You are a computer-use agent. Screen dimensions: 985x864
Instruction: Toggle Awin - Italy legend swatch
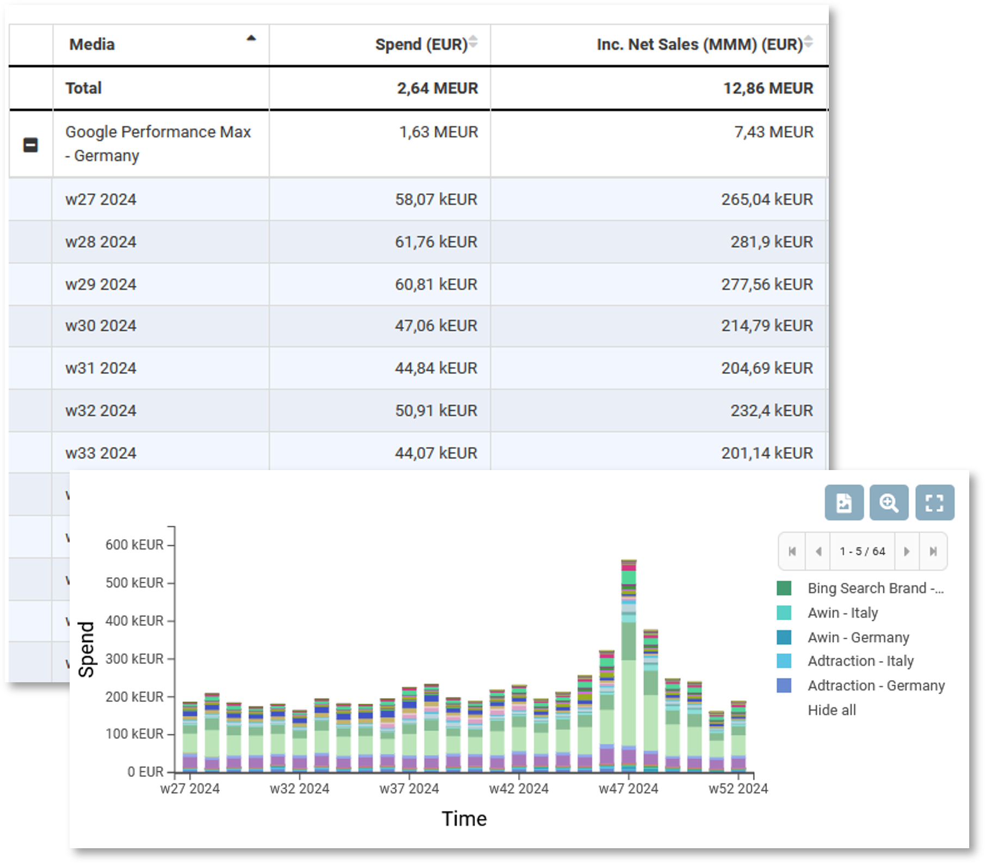pos(784,613)
